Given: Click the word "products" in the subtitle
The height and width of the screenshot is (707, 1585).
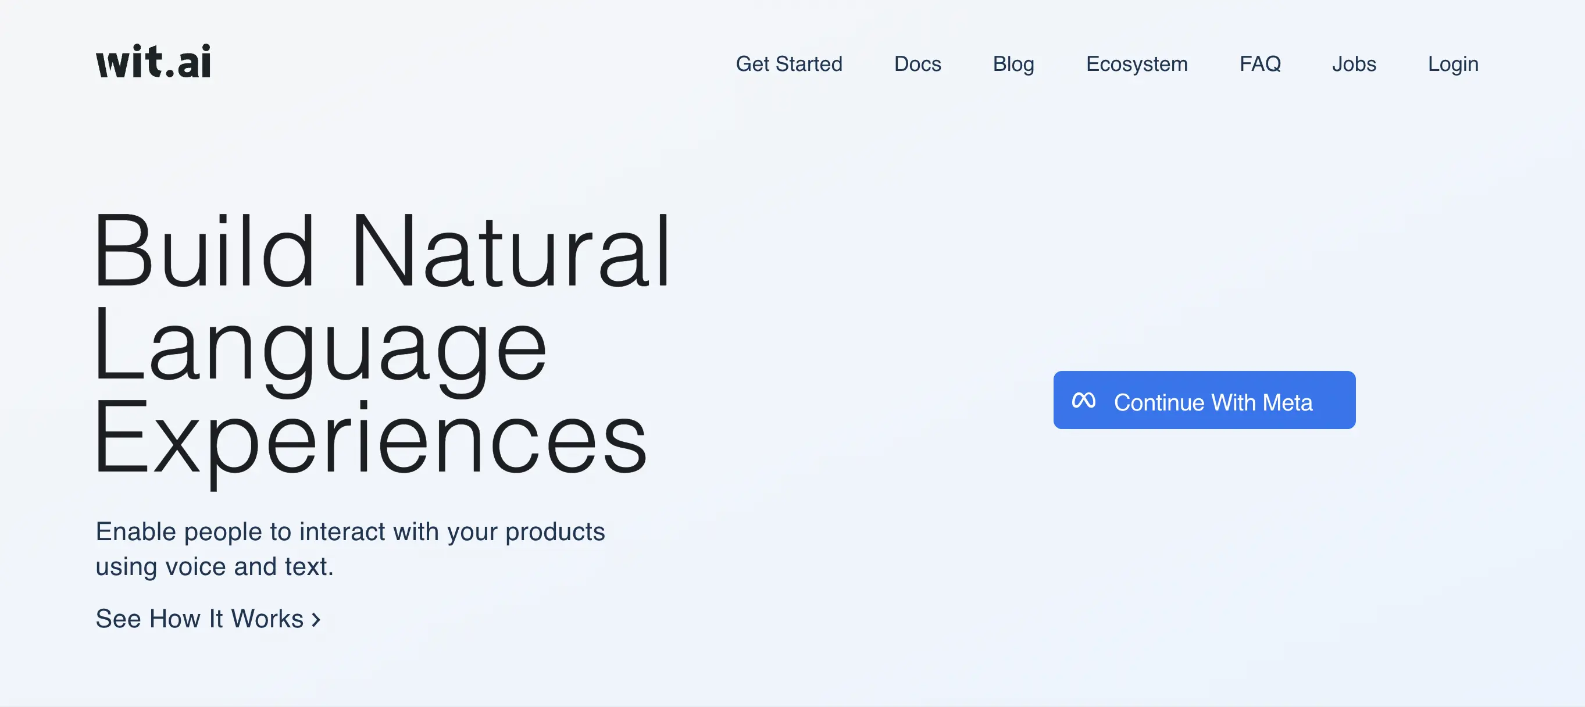Looking at the screenshot, I should [555, 531].
